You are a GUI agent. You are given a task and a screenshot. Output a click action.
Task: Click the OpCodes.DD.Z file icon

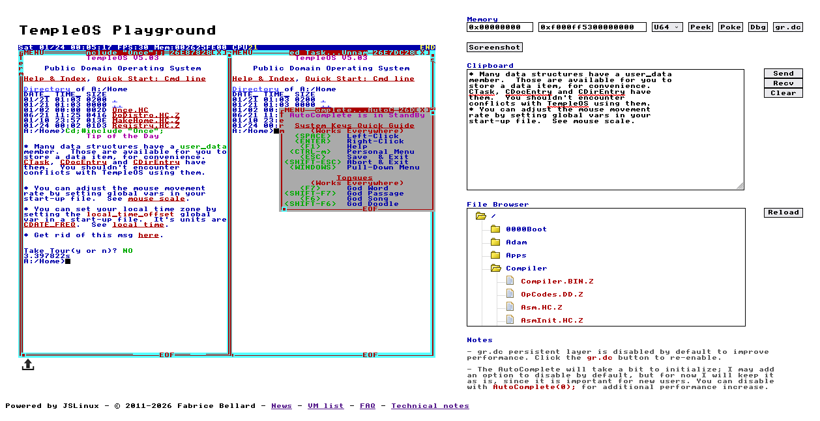[x=510, y=294]
